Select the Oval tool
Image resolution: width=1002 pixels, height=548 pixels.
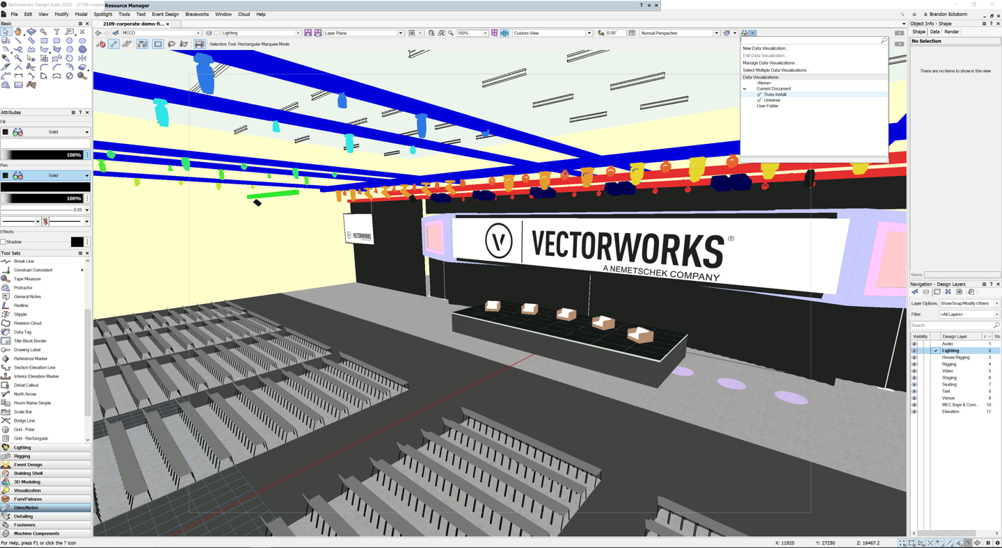[x=82, y=41]
